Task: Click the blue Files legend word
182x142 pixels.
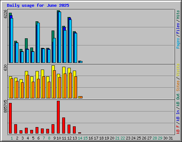Action: [x=178, y=28]
